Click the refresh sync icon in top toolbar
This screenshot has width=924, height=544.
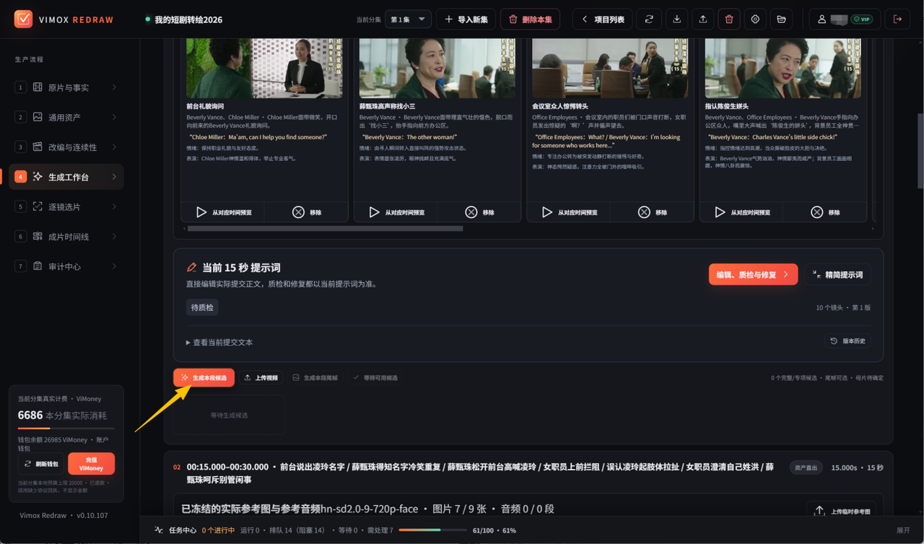649,19
